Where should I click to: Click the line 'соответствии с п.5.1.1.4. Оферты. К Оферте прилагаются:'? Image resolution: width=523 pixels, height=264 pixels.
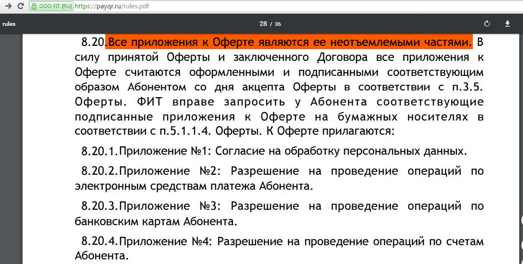click(x=235, y=131)
